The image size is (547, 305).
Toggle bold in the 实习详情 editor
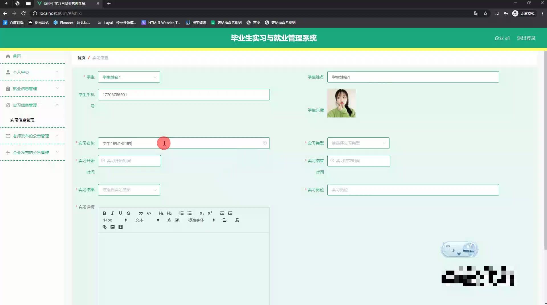pos(104,213)
